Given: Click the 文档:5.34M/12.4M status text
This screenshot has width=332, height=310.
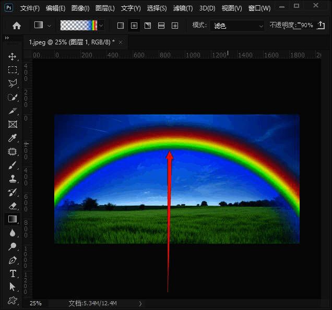Looking at the screenshot, I should [x=92, y=303].
